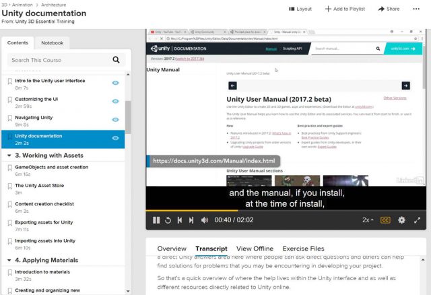Open Importing assets into Unity video

click(x=45, y=241)
